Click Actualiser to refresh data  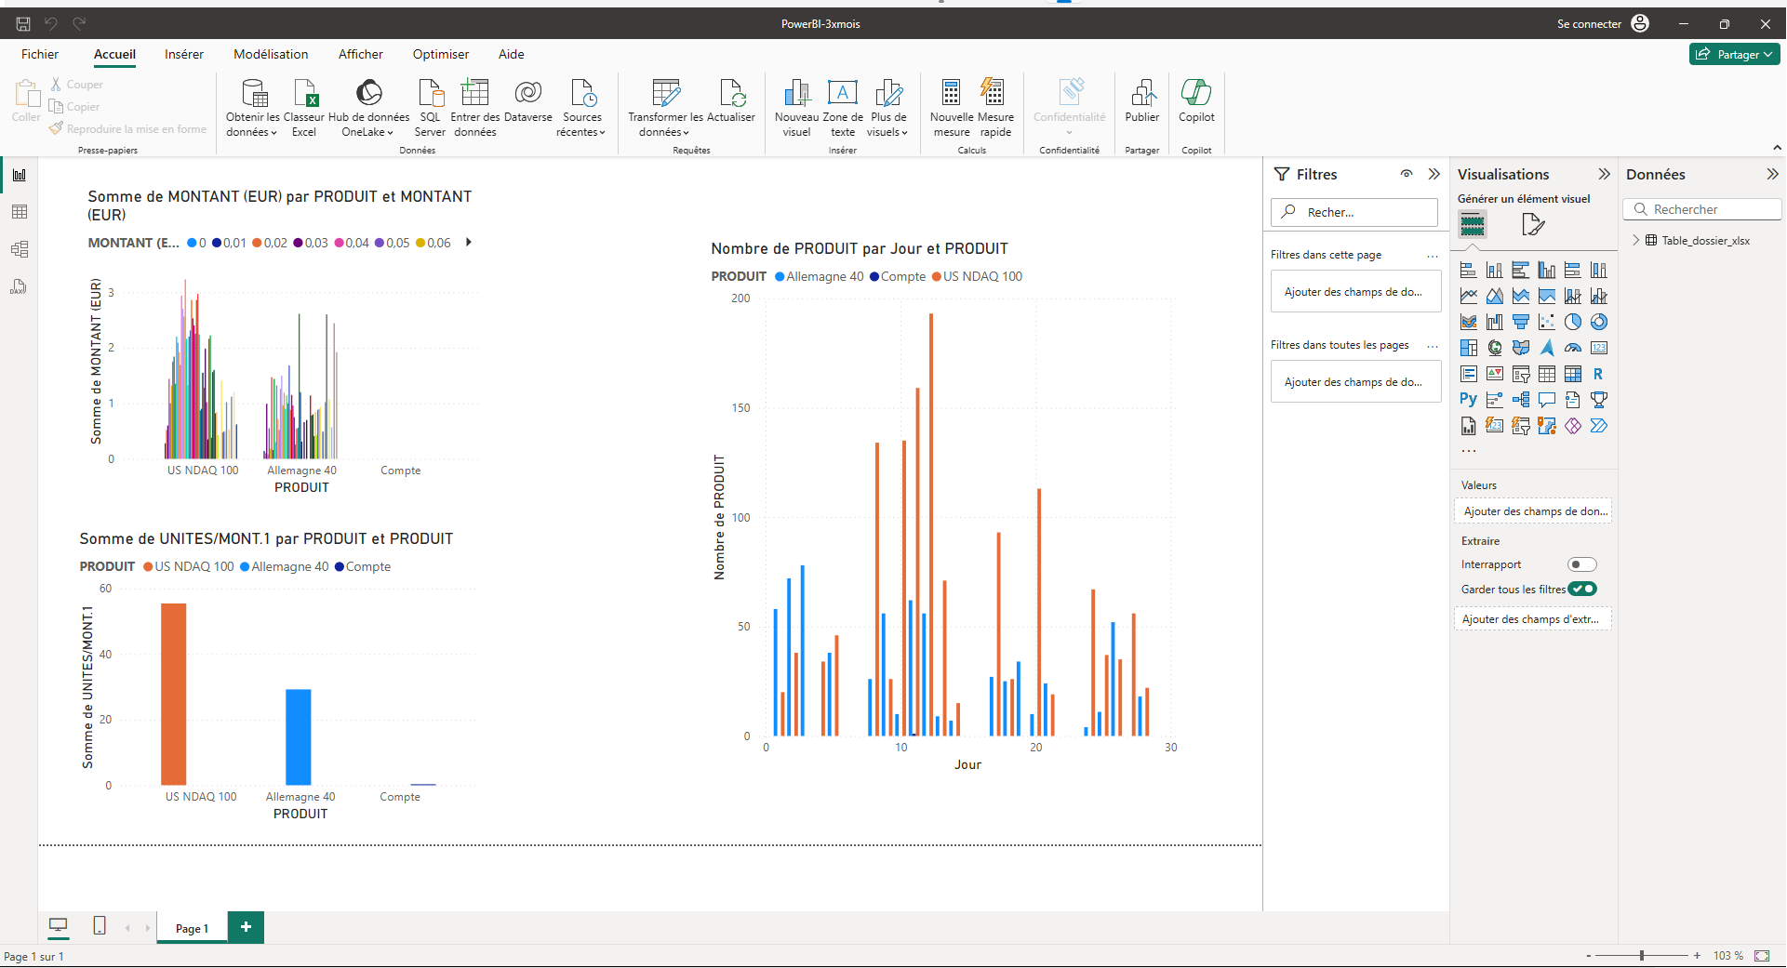coord(731,101)
